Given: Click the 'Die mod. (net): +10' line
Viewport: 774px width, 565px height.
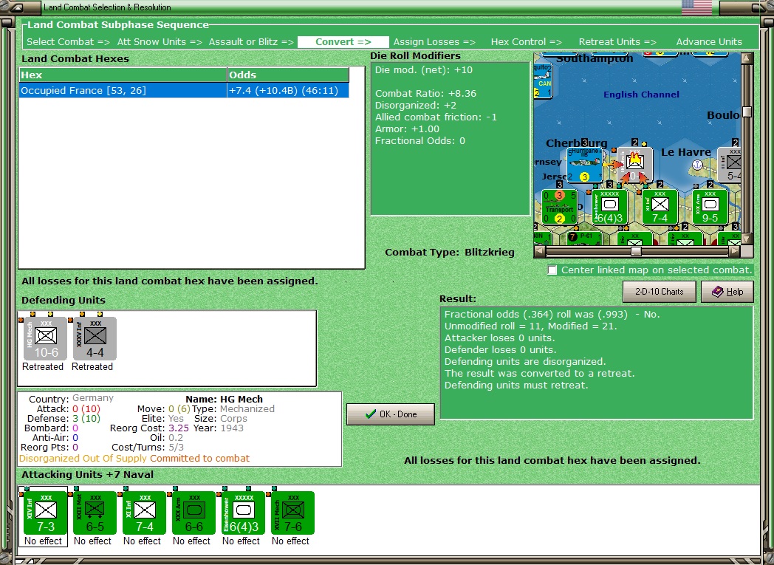Looking at the screenshot, I should point(423,69).
